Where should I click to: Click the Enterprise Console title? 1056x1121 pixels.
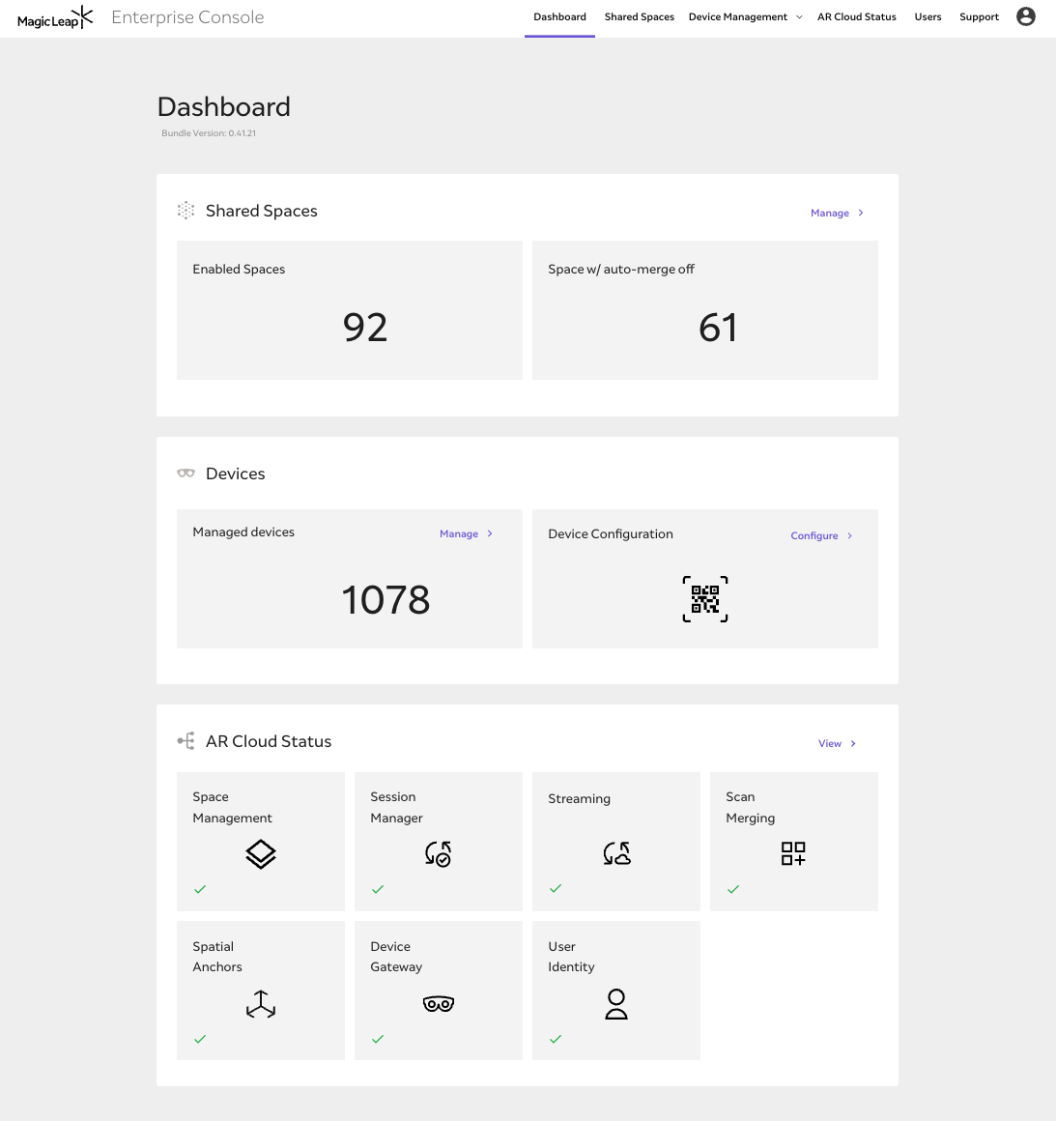coord(188,17)
